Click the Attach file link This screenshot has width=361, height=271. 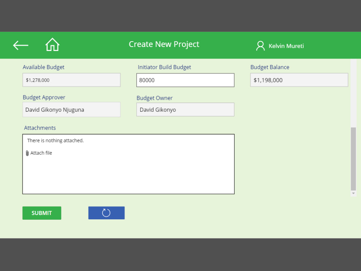pyautogui.click(x=41, y=153)
